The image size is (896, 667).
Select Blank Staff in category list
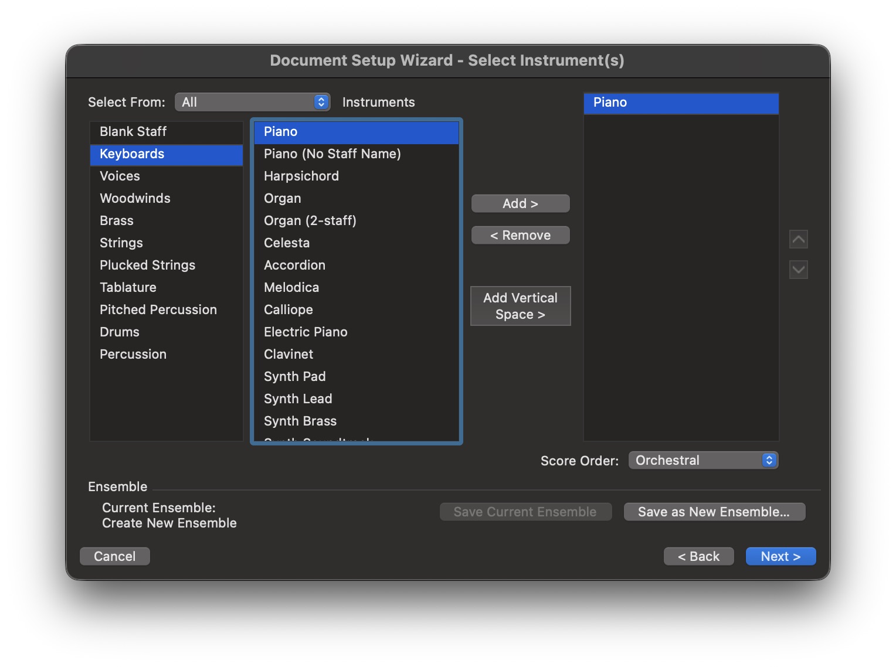click(x=133, y=131)
